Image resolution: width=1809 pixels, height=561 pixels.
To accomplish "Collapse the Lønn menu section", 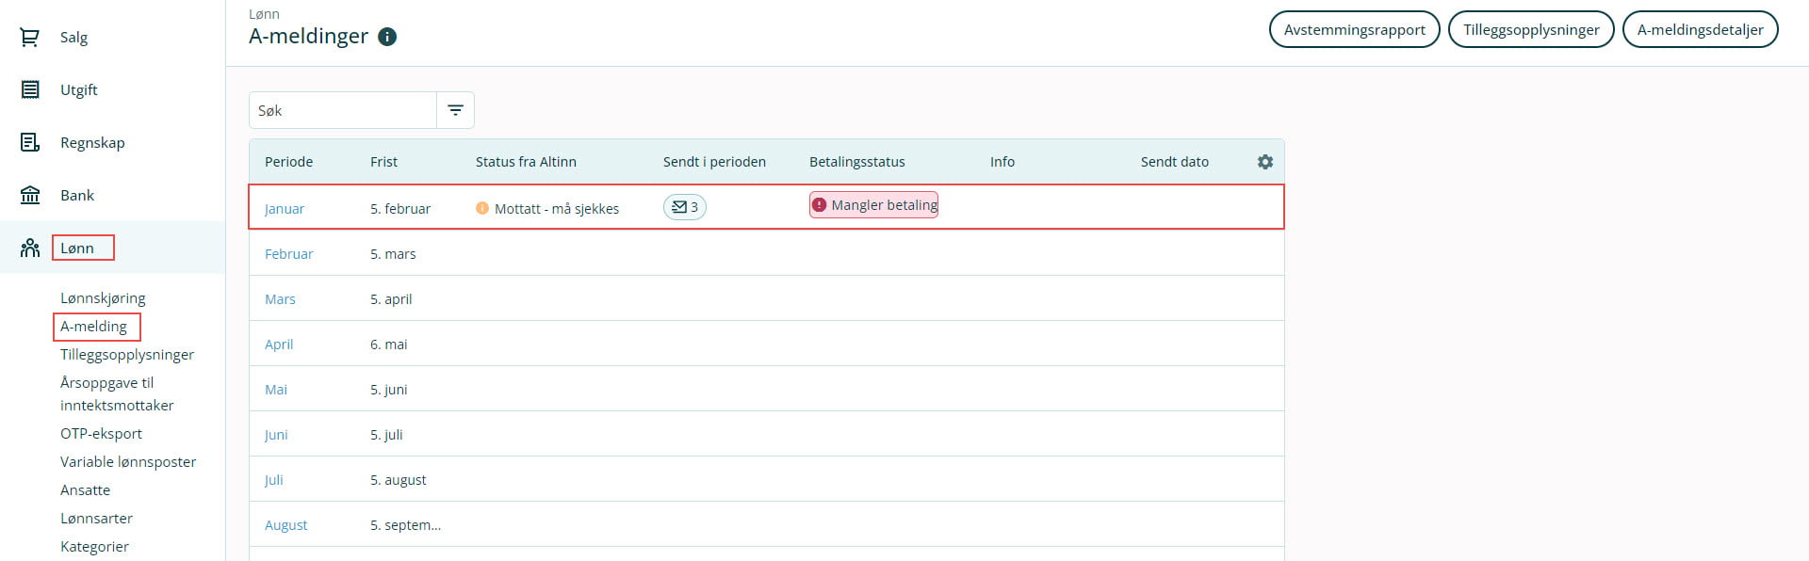I will 77,248.
